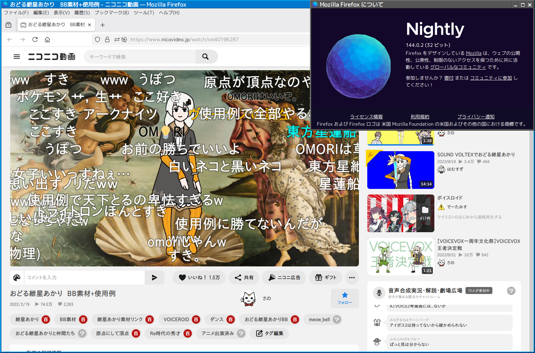Send comment with the arrow icon

(x=154, y=278)
